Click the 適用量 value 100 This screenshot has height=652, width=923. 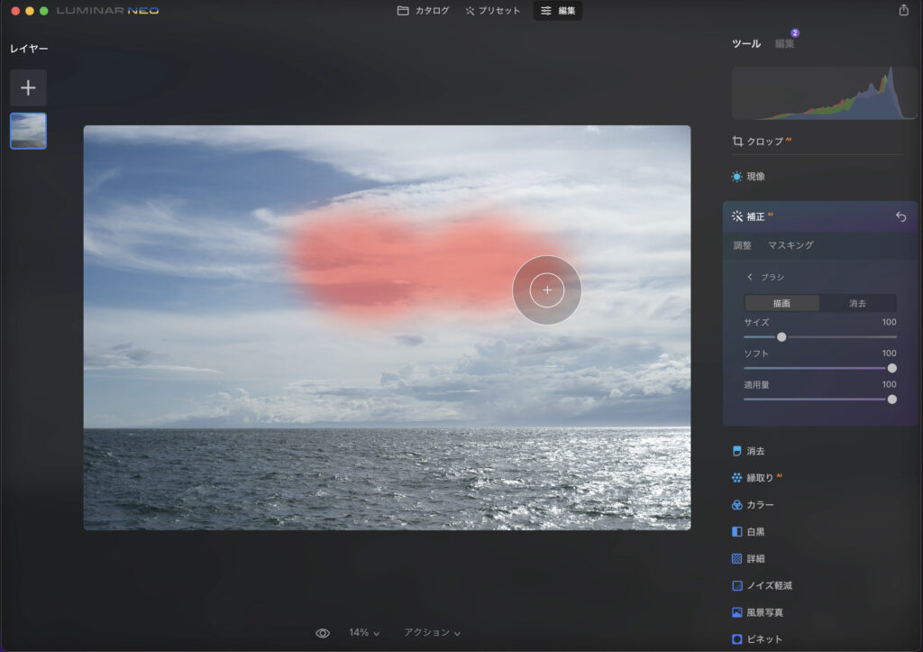(x=889, y=384)
